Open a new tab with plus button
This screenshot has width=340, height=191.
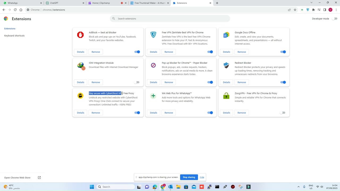(217, 3)
